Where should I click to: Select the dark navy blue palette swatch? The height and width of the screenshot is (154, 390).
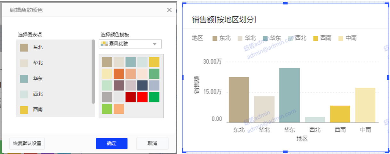[142, 85]
